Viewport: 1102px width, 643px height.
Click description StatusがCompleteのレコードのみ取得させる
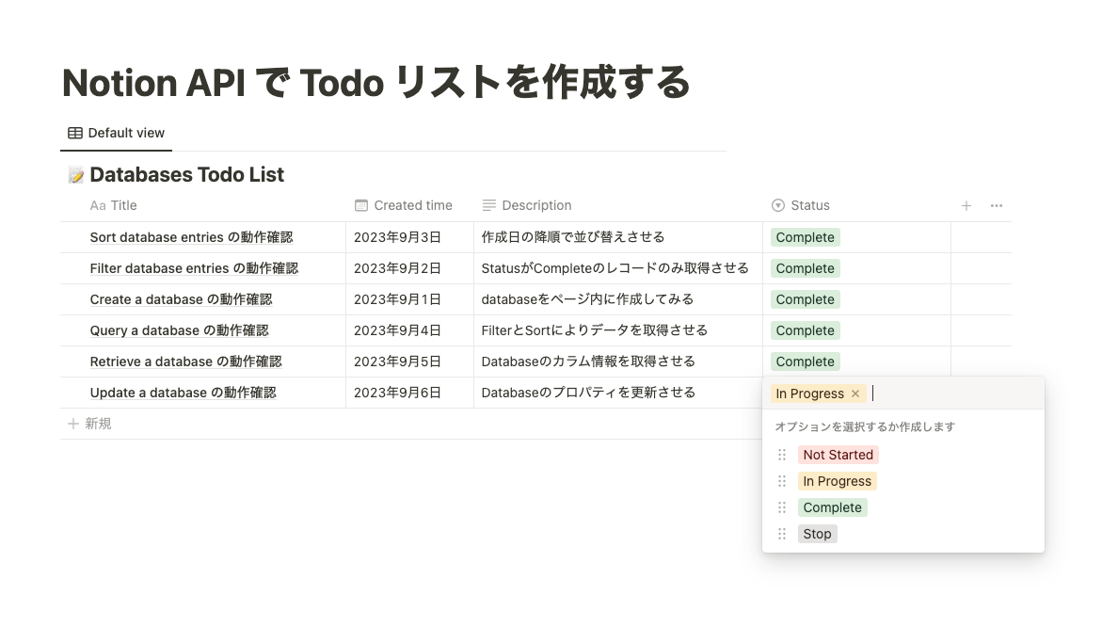tap(615, 268)
